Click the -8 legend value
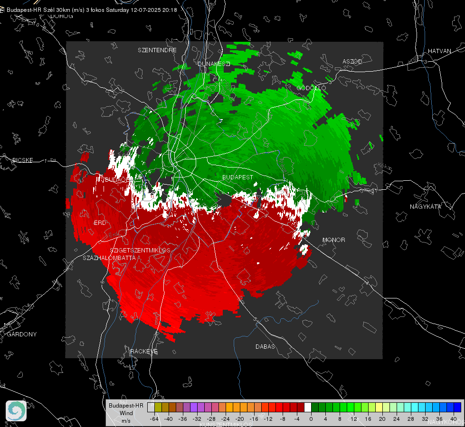This screenshot has height=427, width=465. click(282, 419)
